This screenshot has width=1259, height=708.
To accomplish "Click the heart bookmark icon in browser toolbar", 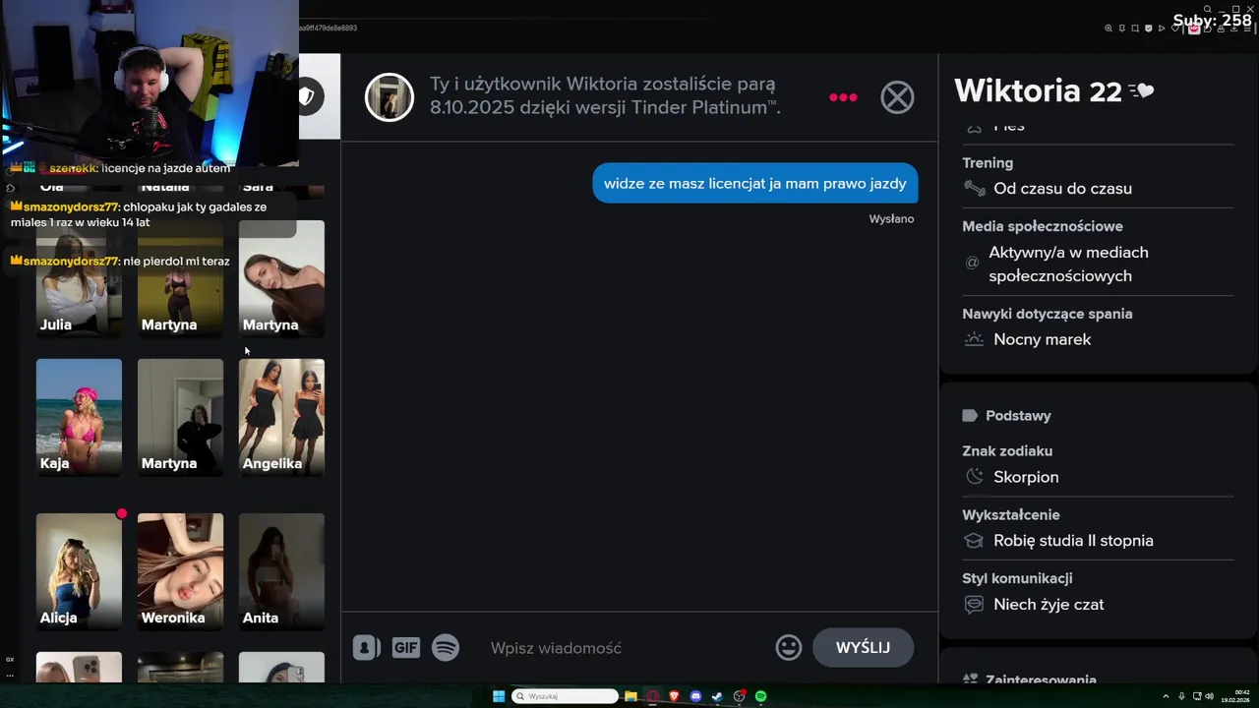I will (1174, 29).
